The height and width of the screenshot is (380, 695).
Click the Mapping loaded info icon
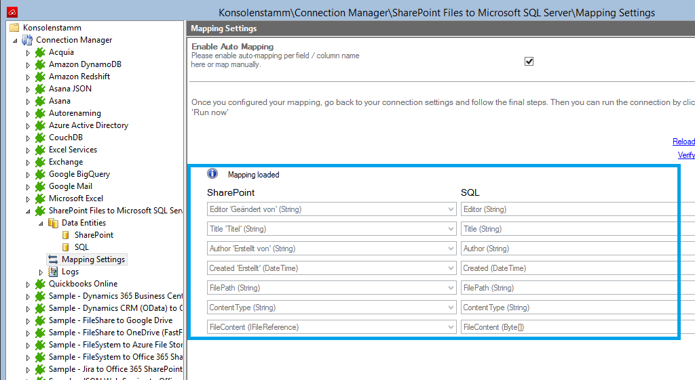point(212,174)
